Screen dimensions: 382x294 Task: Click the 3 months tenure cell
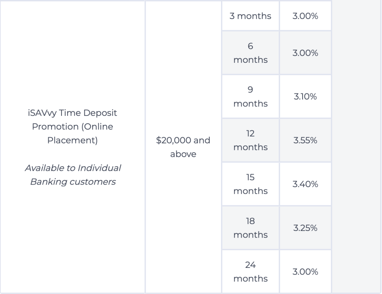(250, 16)
